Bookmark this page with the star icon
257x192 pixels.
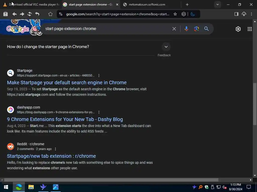pyautogui.click(x=175, y=14)
